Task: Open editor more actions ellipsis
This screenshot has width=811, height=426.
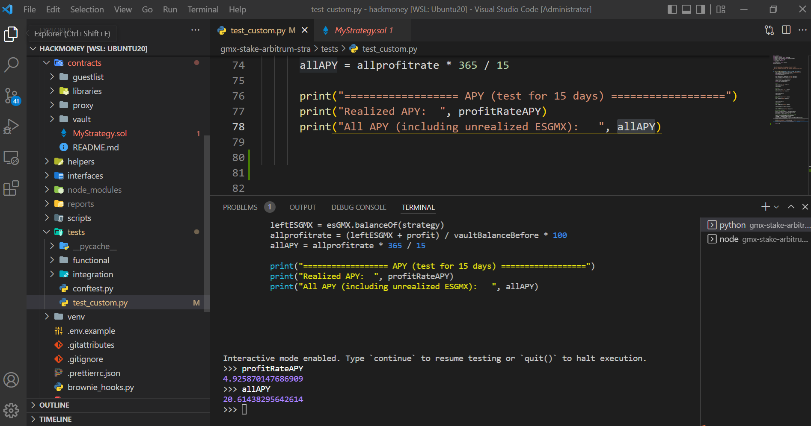Action: coord(802,30)
